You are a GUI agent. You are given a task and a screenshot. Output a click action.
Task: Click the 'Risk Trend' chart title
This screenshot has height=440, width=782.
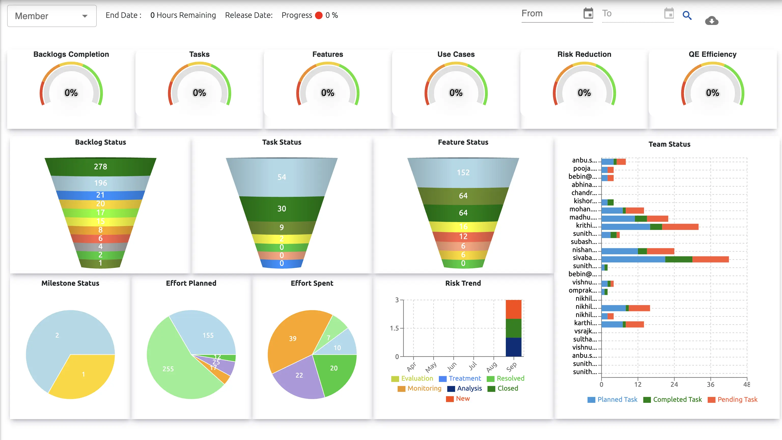pos(463,283)
